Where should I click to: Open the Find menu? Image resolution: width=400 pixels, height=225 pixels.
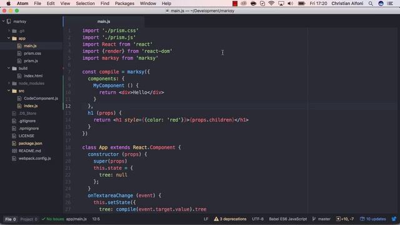pos(104,3)
